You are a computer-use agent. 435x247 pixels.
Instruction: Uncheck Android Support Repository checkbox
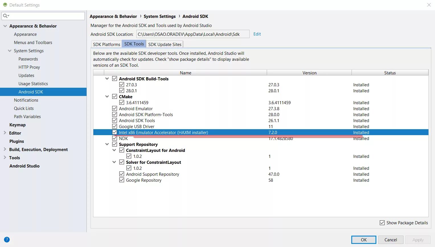122,174
